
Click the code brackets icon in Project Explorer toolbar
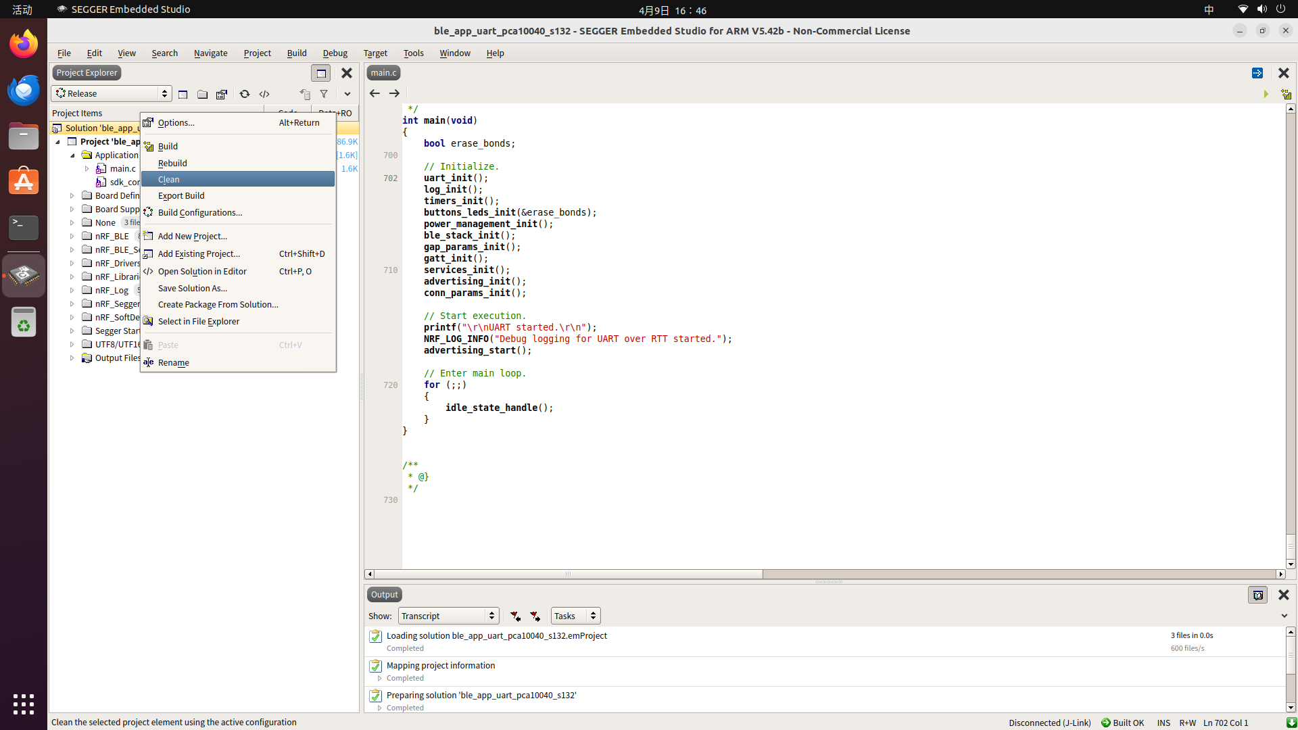point(264,94)
